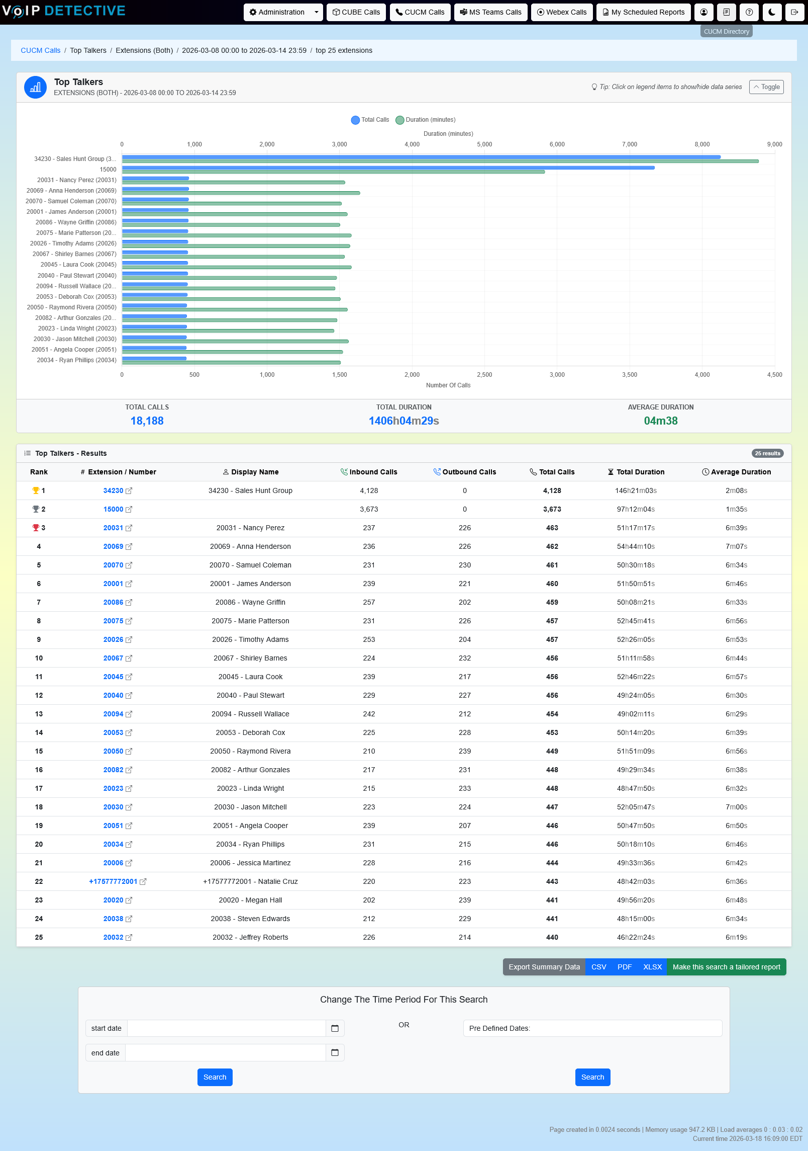808x1151 pixels.
Task: Open external link icon for extension 20053
Action: (129, 732)
